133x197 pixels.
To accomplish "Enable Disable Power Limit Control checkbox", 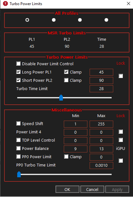I will point(18,64).
